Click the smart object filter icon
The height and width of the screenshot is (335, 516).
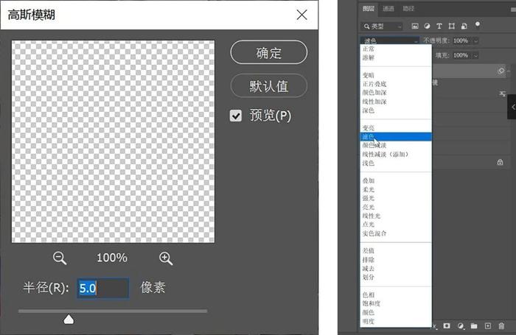pos(464,26)
